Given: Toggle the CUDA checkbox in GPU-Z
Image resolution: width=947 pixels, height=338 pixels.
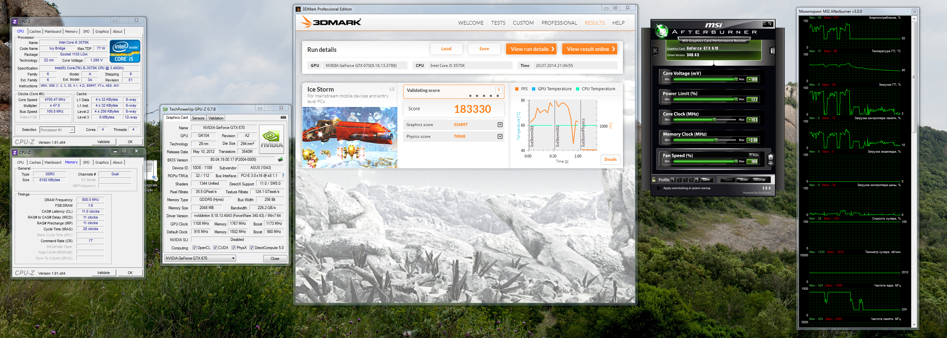Looking at the screenshot, I should click(x=215, y=248).
